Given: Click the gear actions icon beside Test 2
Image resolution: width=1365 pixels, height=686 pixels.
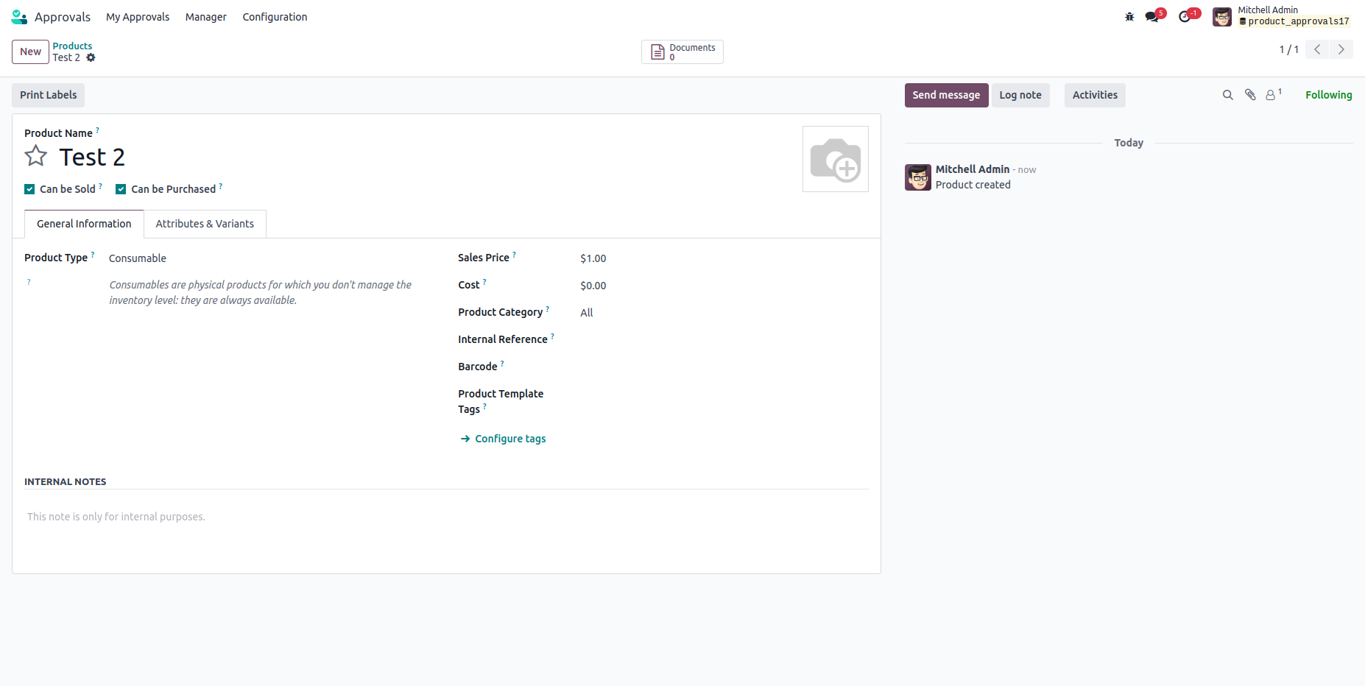Looking at the screenshot, I should click(91, 57).
